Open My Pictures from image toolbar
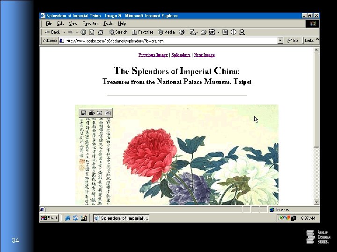Screen dimensions: 337x252 (x=108, y=113)
